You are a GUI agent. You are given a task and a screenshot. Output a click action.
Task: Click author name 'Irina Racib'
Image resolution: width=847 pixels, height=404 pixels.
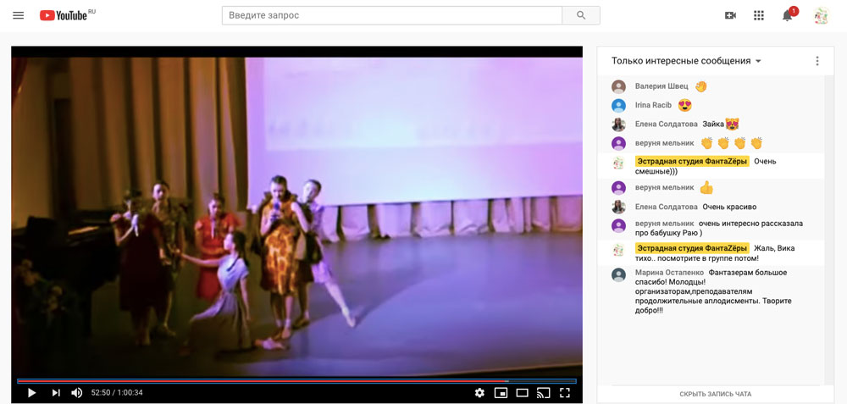click(654, 105)
